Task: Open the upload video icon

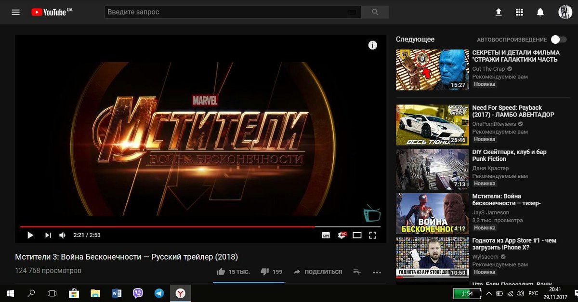Action: (499, 12)
